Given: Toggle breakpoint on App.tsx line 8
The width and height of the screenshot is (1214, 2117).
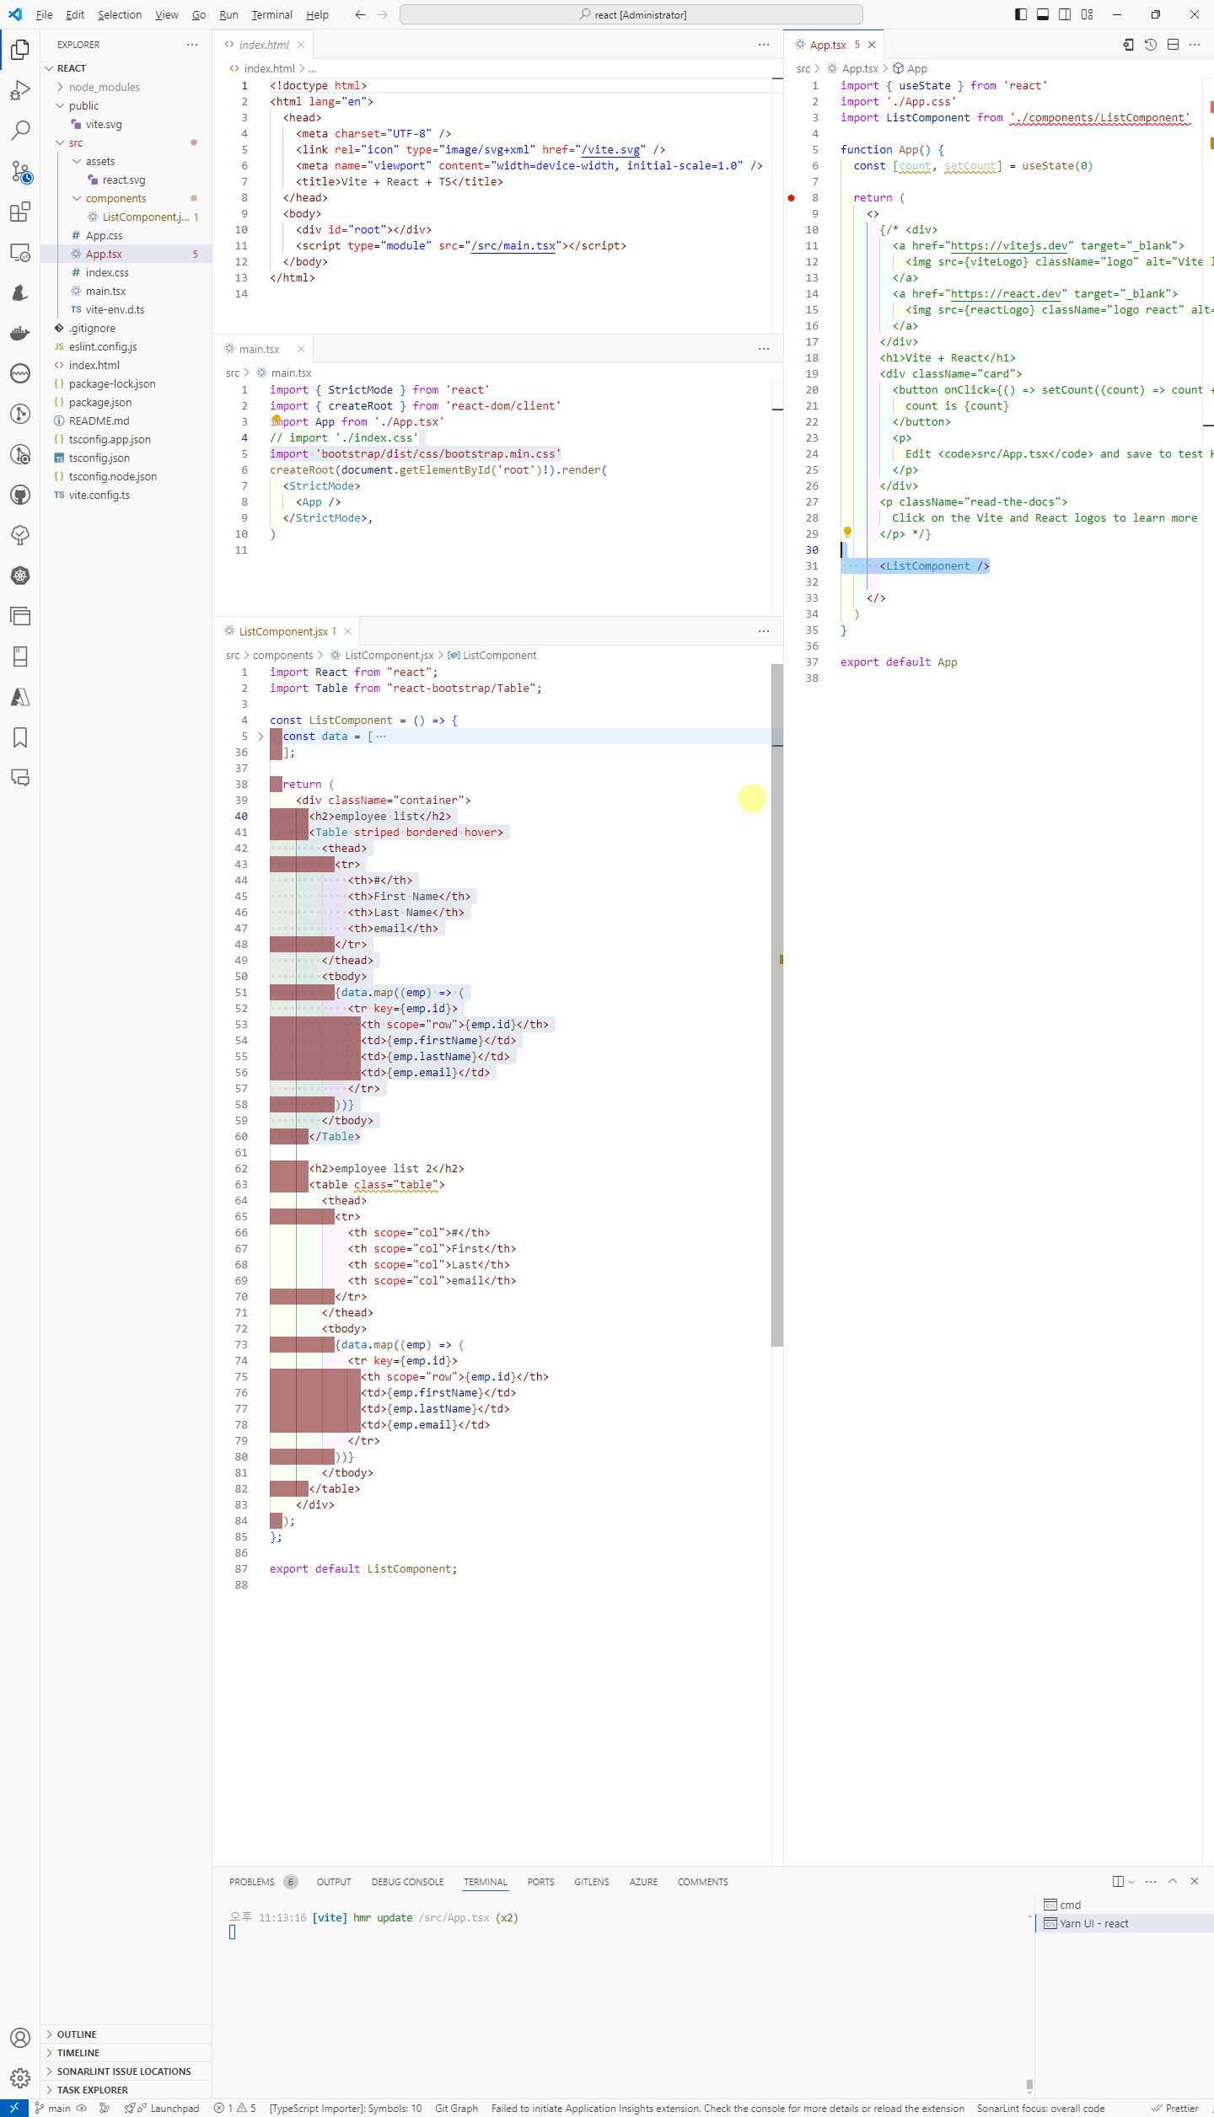Looking at the screenshot, I should pyautogui.click(x=791, y=198).
